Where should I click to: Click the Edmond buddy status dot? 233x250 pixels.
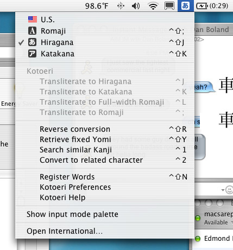(x=198, y=239)
